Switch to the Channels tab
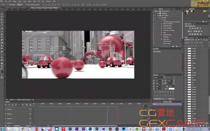The image size is (210, 131). [191, 37]
